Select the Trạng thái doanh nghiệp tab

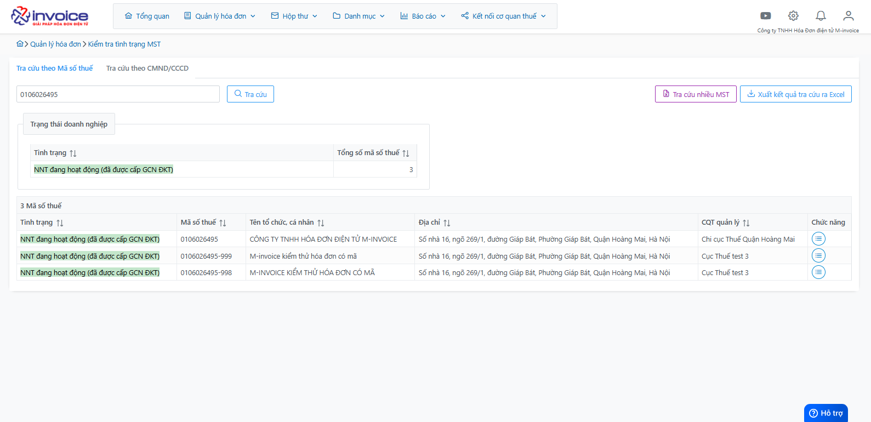coord(69,124)
